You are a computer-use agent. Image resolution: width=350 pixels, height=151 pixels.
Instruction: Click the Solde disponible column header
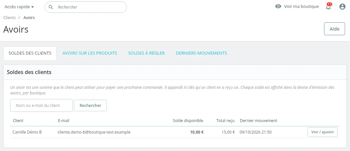(188, 121)
